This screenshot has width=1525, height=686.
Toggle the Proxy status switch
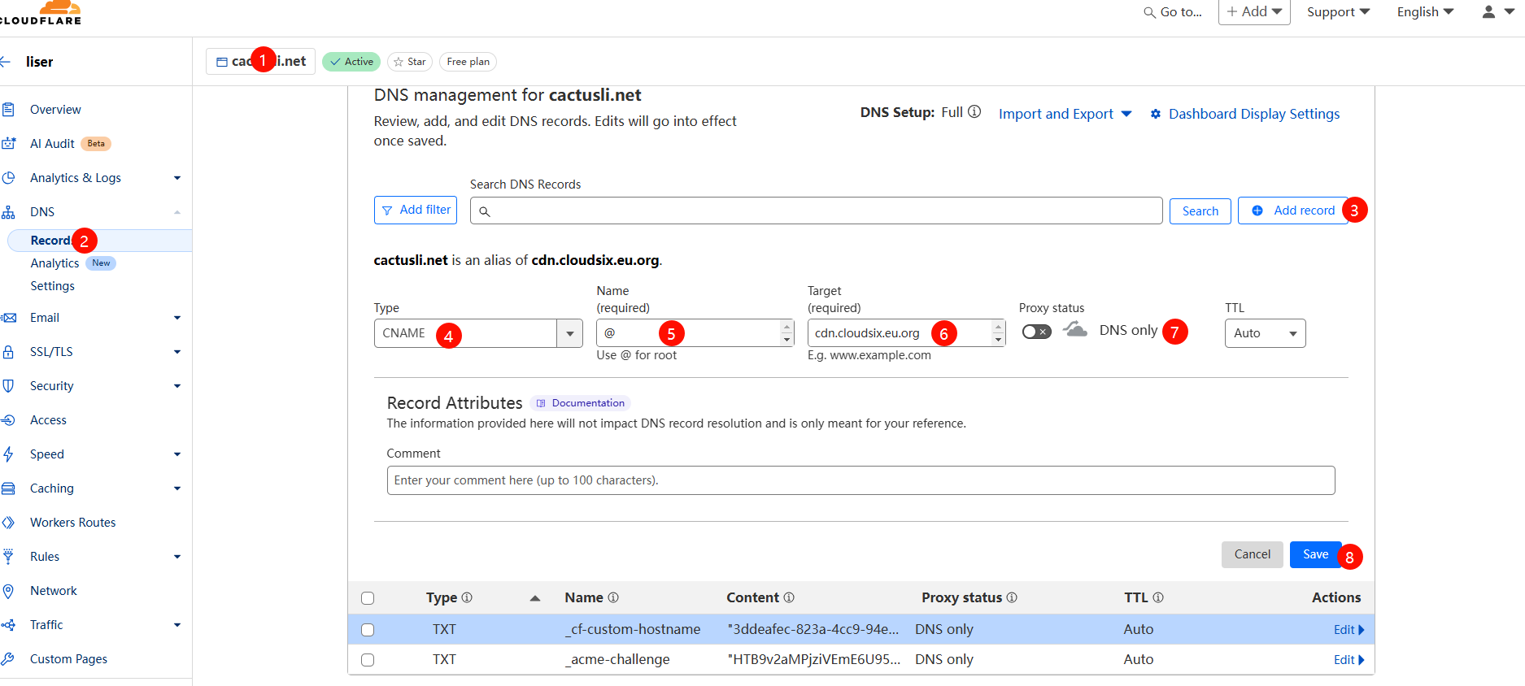coord(1037,332)
